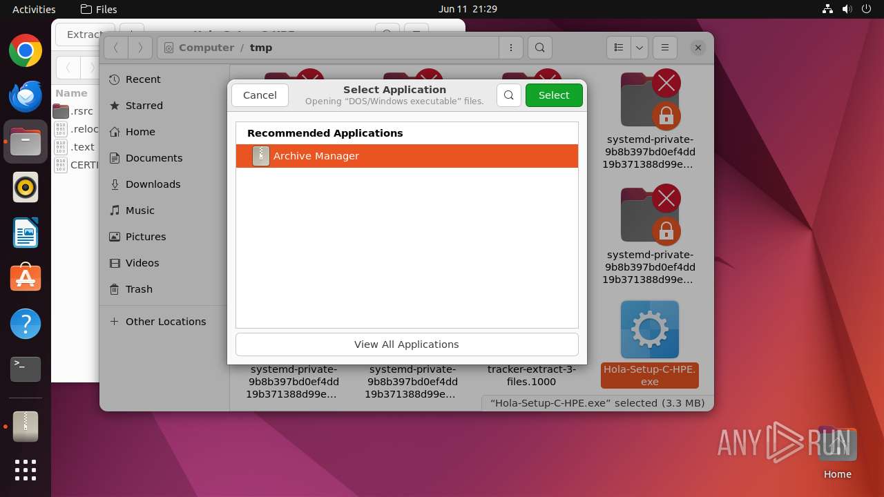The image size is (884, 497).
Task: Open Documents in Files sidebar
Action: point(164,158)
